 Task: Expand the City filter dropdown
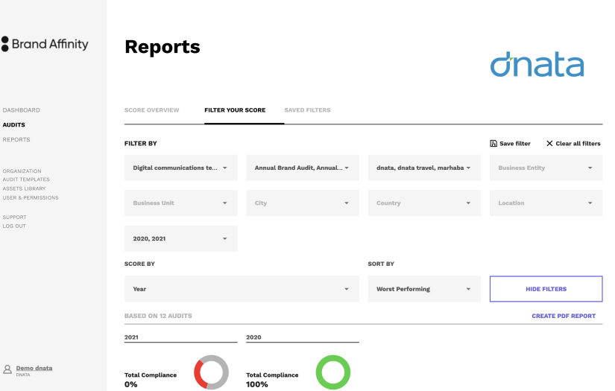click(303, 203)
